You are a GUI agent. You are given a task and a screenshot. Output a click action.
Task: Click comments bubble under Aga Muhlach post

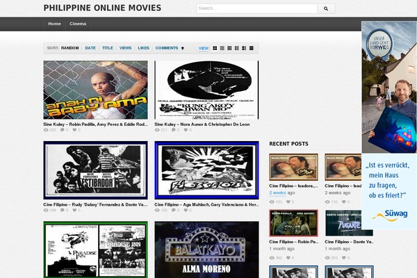point(174,210)
